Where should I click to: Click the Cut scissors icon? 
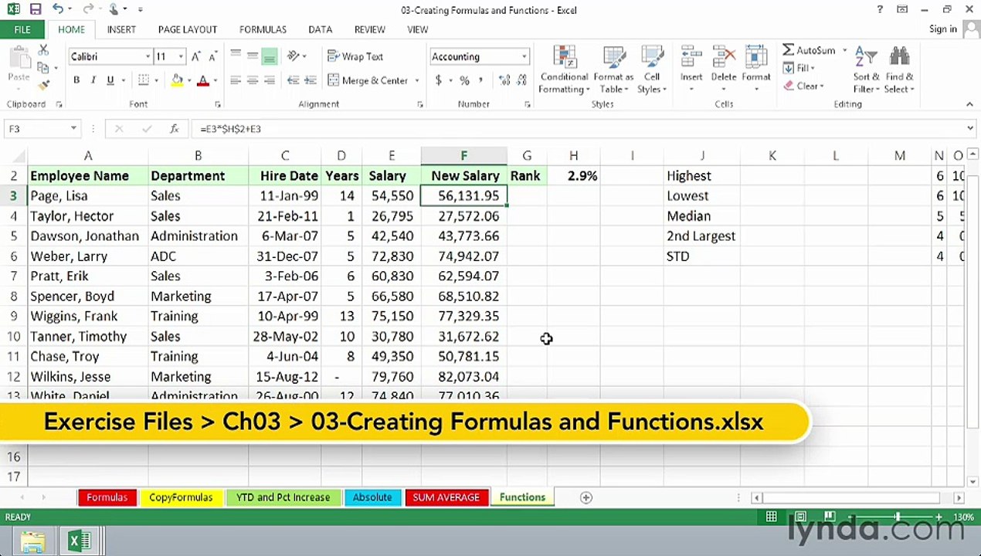43,50
